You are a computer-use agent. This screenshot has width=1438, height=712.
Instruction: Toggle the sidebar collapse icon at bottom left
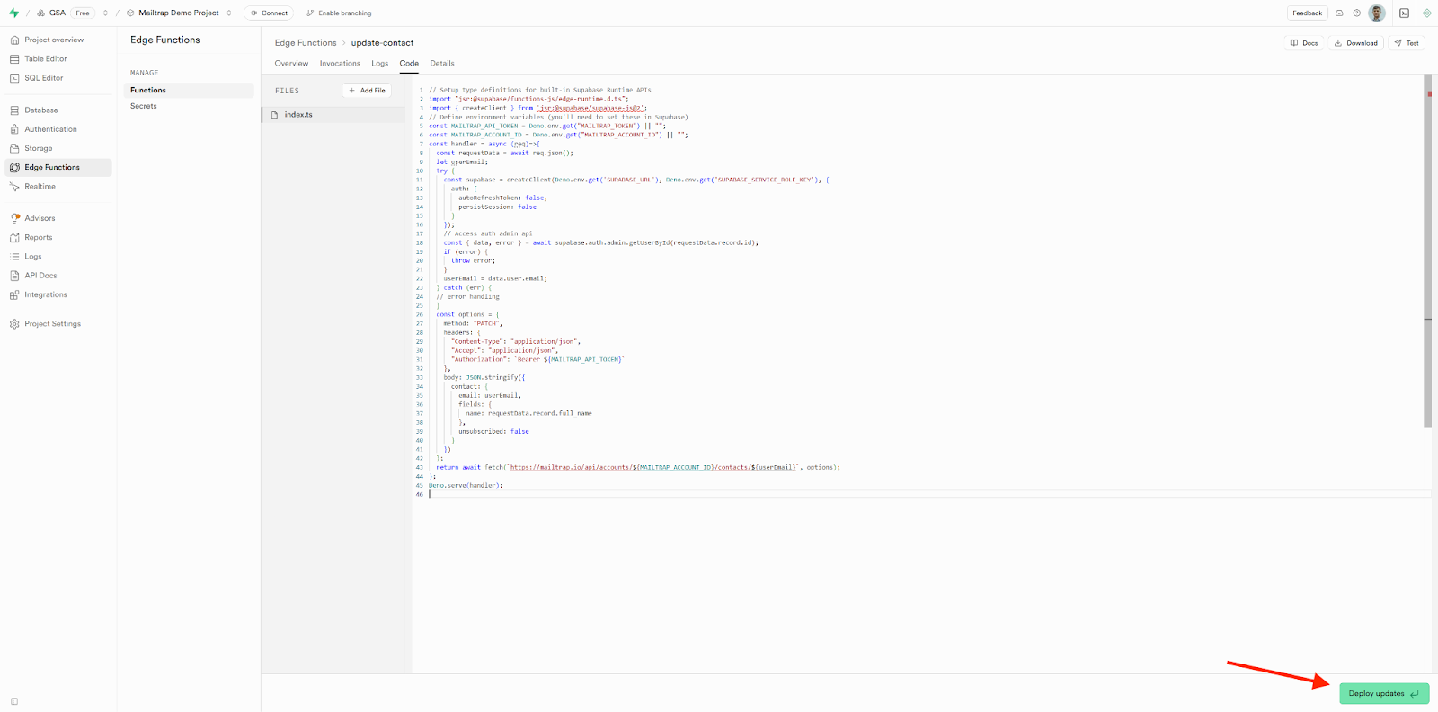(13, 701)
